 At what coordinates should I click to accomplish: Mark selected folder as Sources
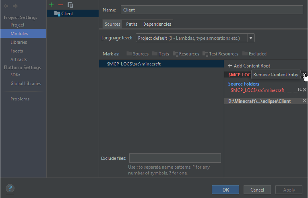point(137,54)
